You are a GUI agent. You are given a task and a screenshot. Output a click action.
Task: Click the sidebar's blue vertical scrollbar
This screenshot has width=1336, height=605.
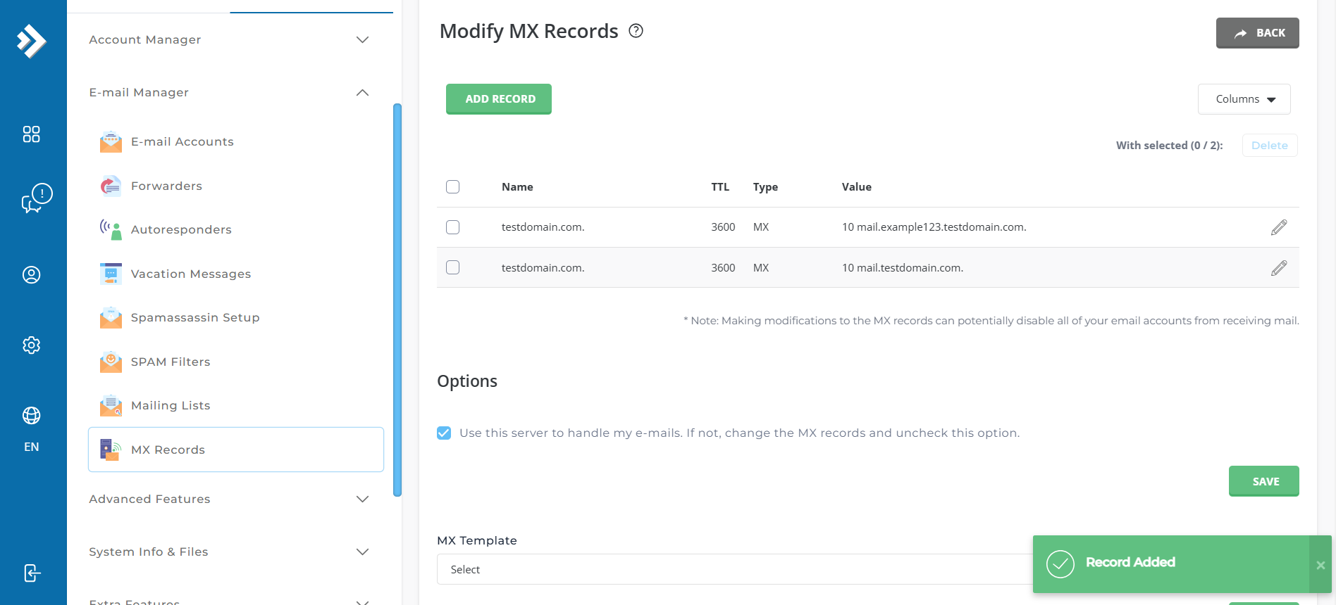[x=397, y=300]
